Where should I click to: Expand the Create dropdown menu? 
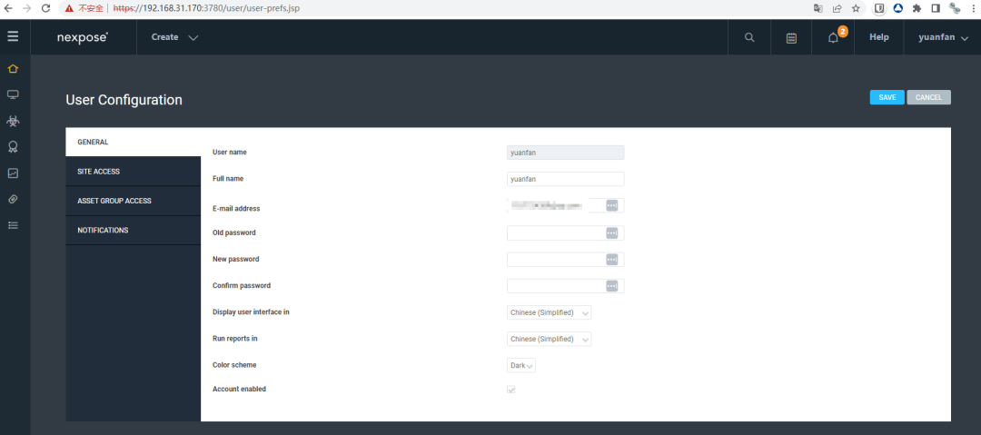[174, 37]
